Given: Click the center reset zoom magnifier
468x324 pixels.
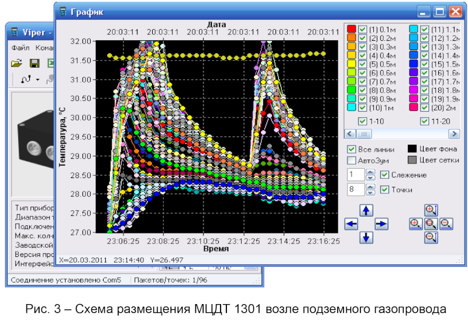Looking at the screenshot, I should tap(431, 224).
